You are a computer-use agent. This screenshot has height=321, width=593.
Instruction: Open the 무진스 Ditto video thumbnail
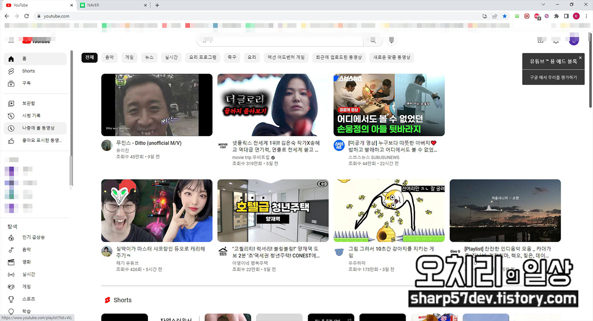pos(157,105)
